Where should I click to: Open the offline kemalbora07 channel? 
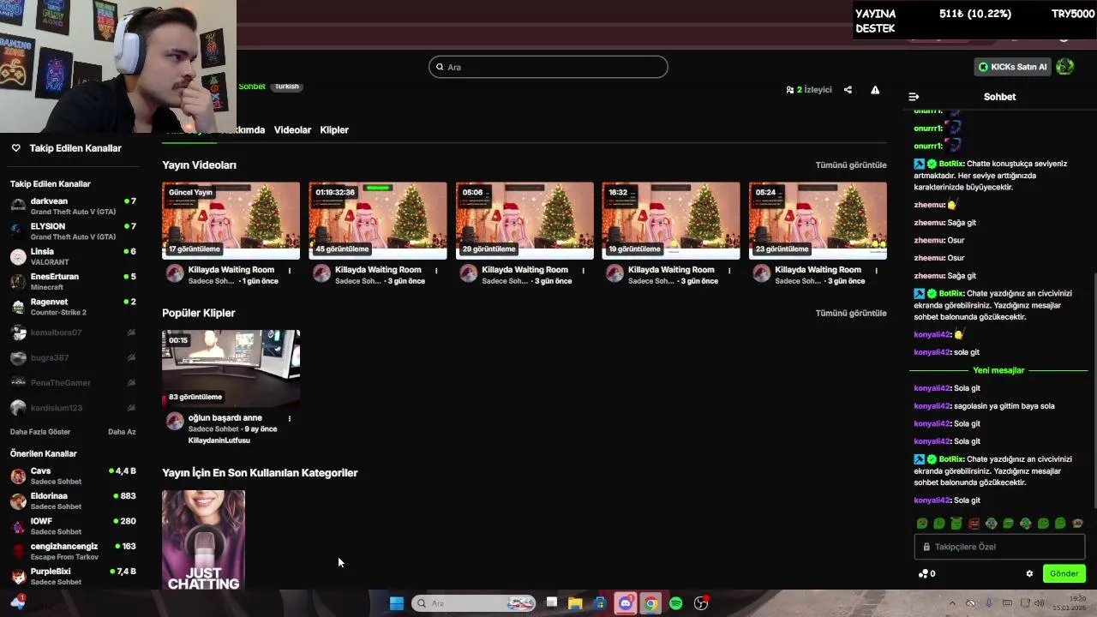[73, 332]
